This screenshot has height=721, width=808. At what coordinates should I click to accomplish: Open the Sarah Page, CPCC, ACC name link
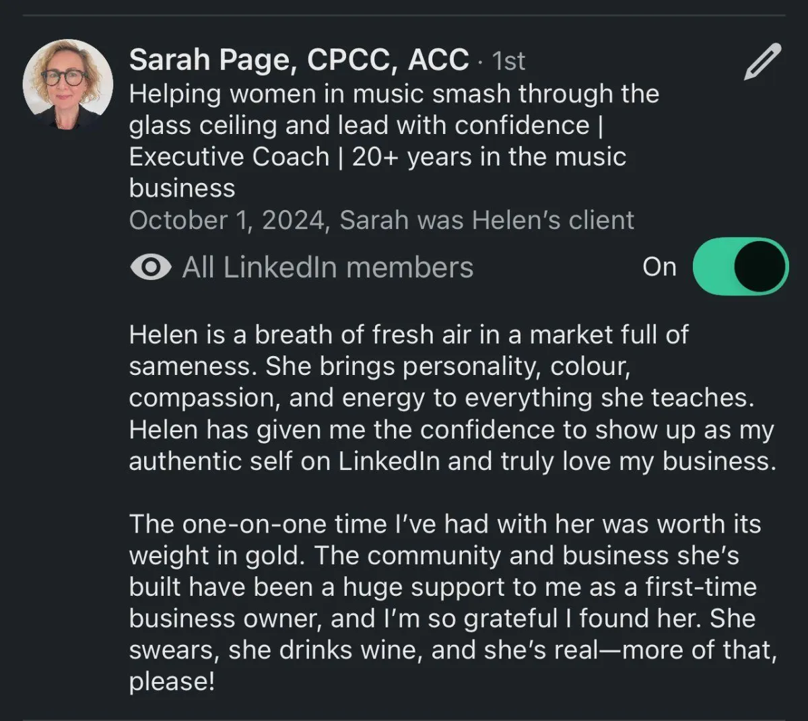(298, 60)
